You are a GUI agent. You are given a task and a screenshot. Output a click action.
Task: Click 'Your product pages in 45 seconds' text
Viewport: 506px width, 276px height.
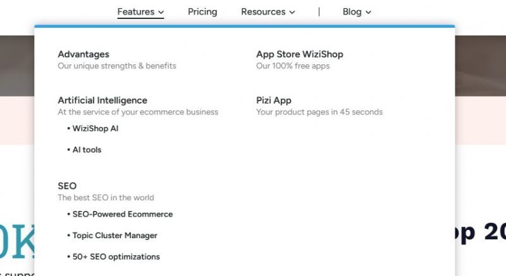pos(319,112)
